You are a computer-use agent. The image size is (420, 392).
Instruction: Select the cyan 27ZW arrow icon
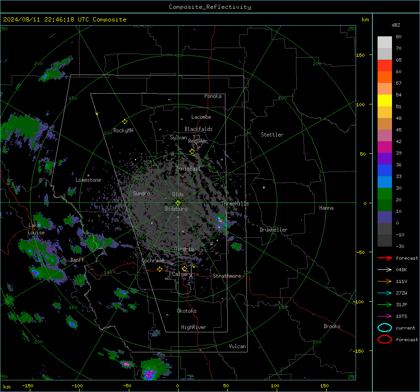click(x=385, y=293)
